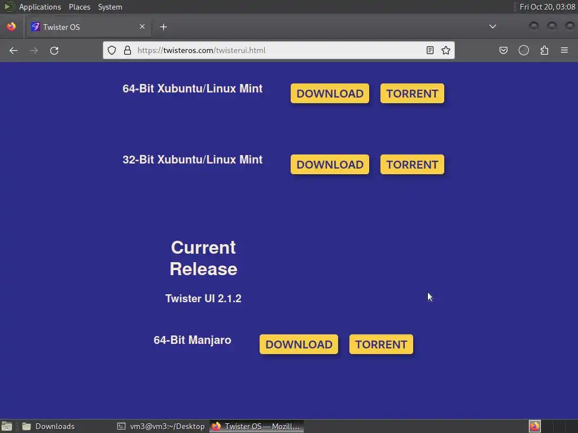Click the date and time clock
Screen dimensions: 578x433
click(x=548, y=7)
